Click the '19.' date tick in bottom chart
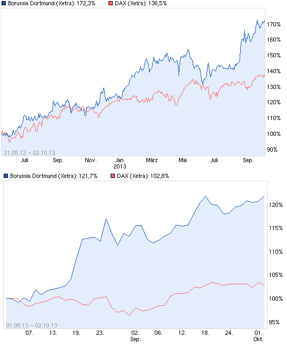Image resolution: width=287 pixels, height=358 pixels. point(76,333)
